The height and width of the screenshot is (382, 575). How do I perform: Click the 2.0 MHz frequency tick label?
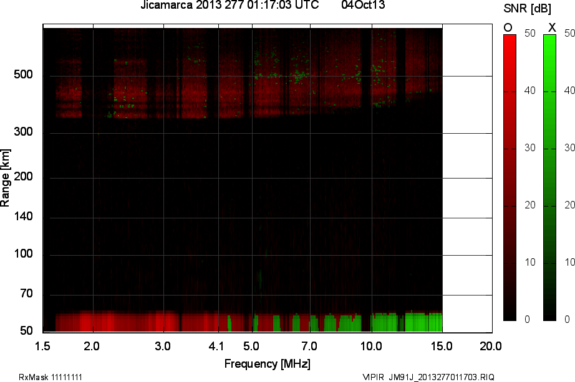[x=91, y=346]
